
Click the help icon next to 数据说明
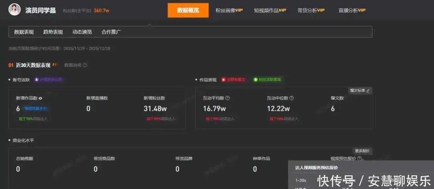pos(85,65)
